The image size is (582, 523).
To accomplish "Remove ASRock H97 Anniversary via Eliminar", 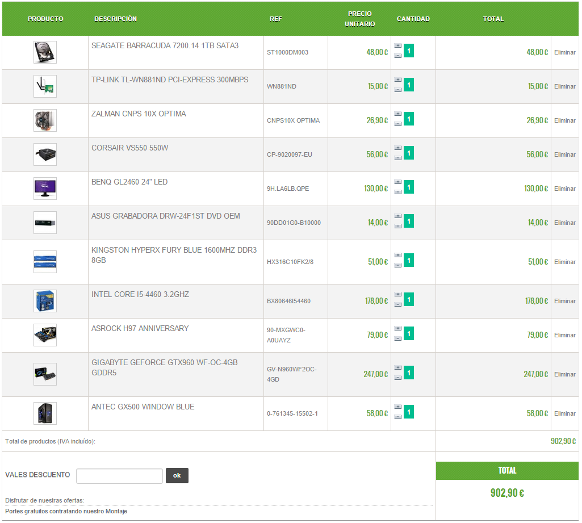I will click(564, 336).
